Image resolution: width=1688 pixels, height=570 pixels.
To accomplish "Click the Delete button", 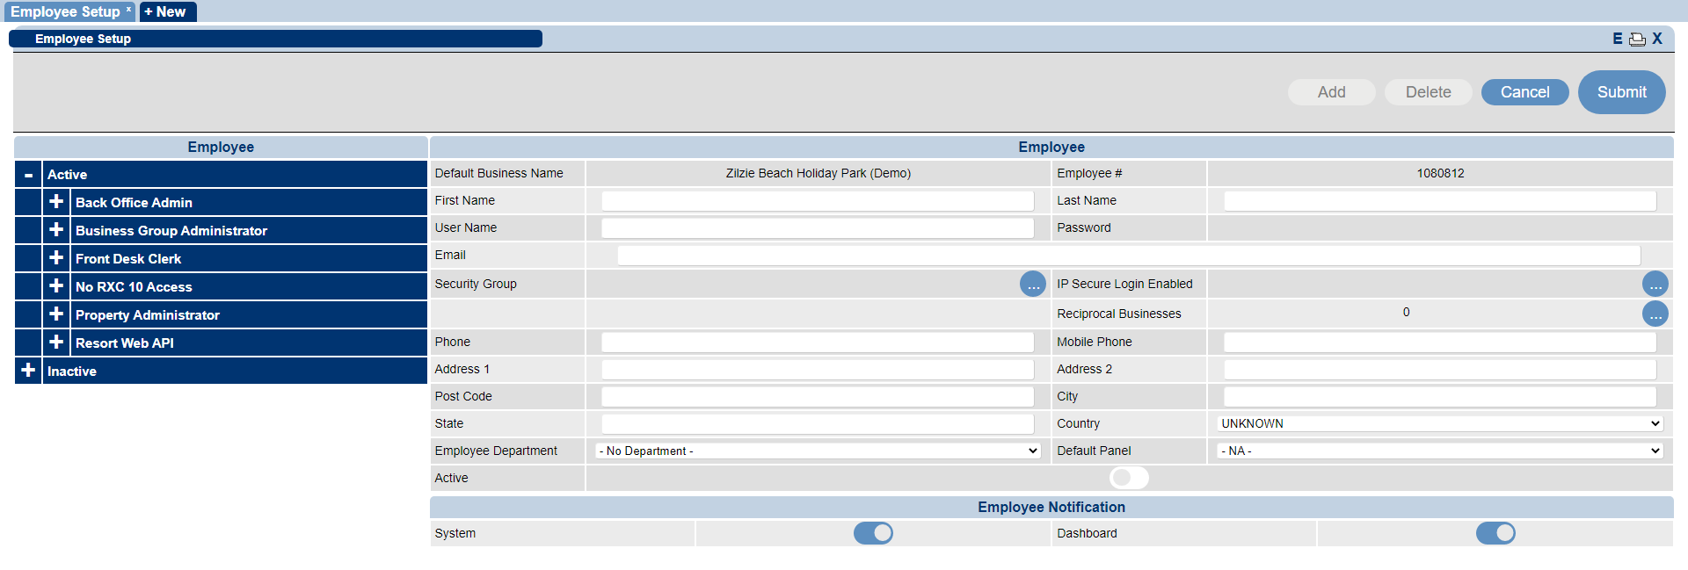I will (1428, 92).
